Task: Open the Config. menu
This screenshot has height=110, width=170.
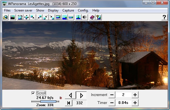Action: (83, 10)
